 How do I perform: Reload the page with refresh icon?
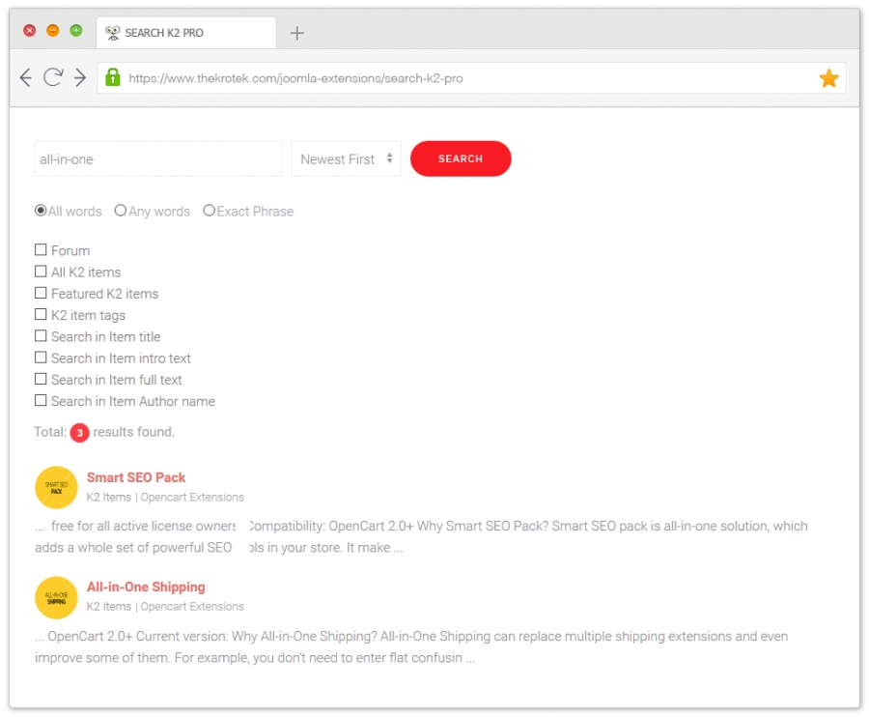[x=53, y=78]
